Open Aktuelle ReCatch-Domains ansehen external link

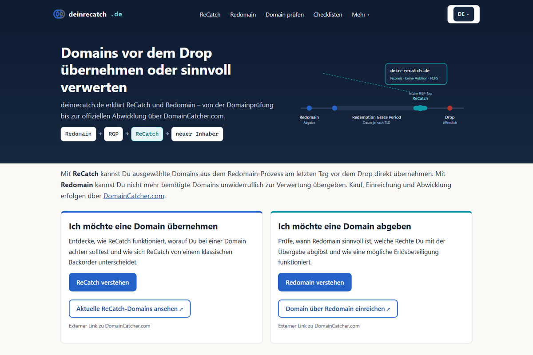coord(130,309)
